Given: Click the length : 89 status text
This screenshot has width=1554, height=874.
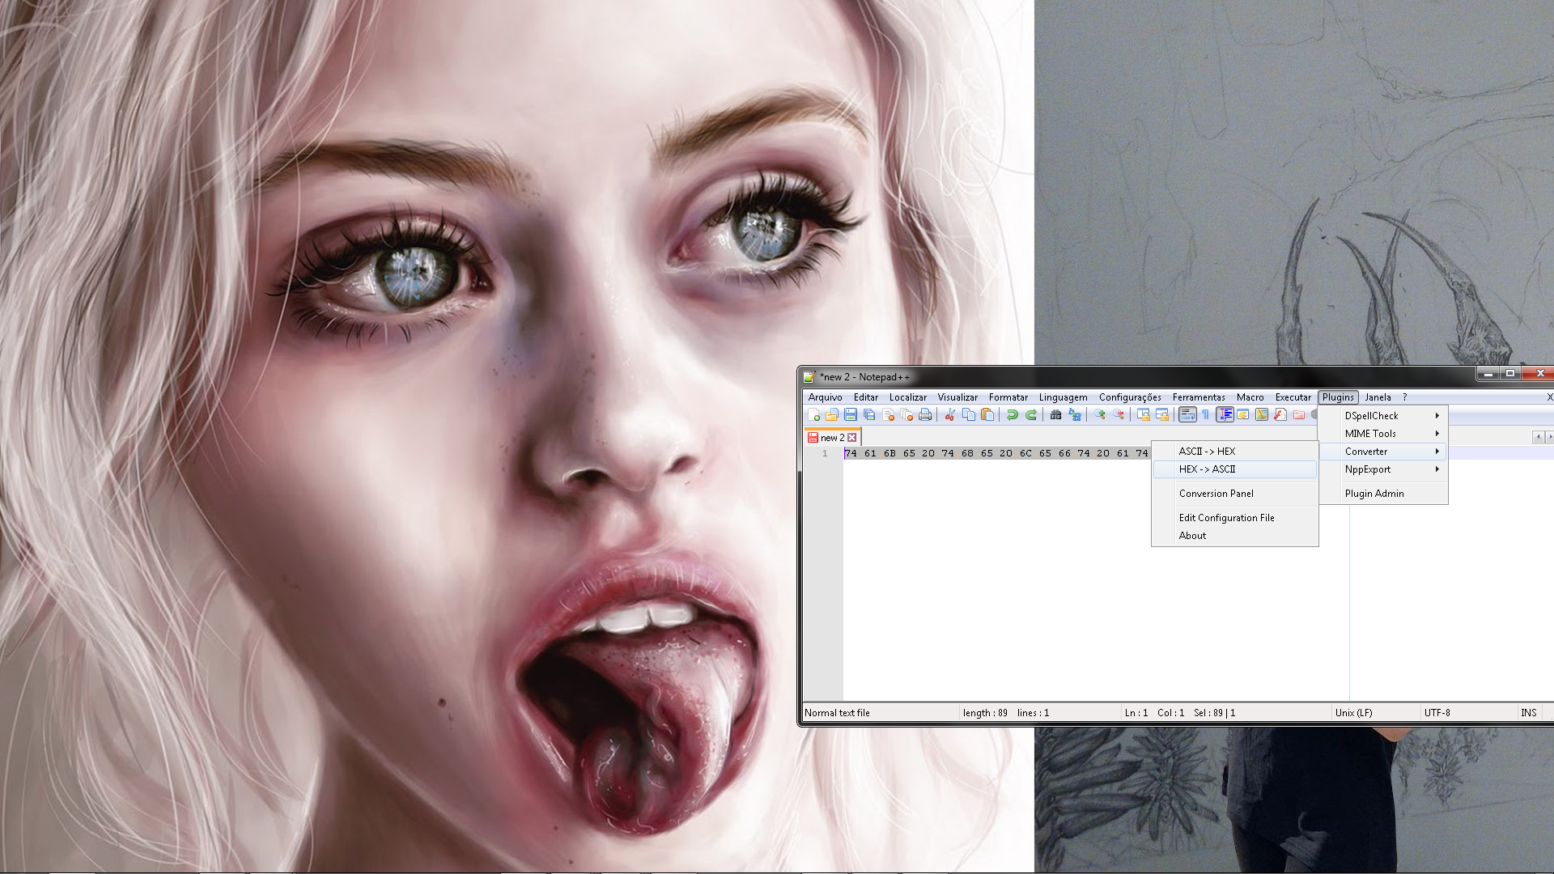Looking at the screenshot, I should (985, 713).
